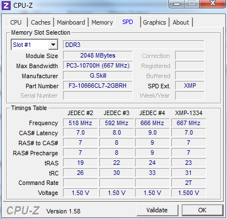Click the XMP-1334 column header
227x219 pixels.
(189, 113)
